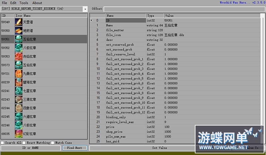Click the fail_ext_succeed_prob_12 field name
The image size is (266, 155).
click(x=126, y=112)
